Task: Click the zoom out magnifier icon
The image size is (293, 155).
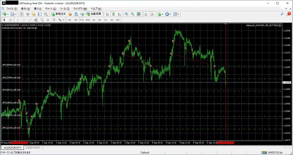Action: coord(132,14)
